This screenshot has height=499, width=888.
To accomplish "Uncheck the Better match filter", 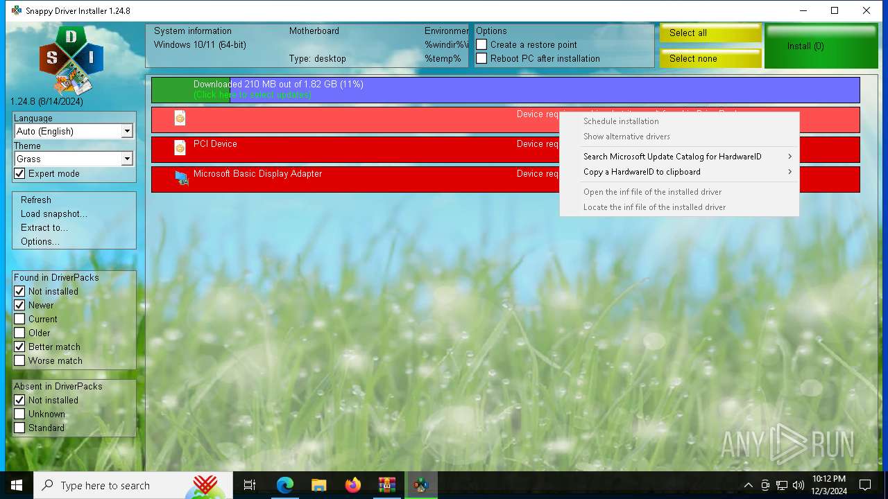I will (x=19, y=347).
